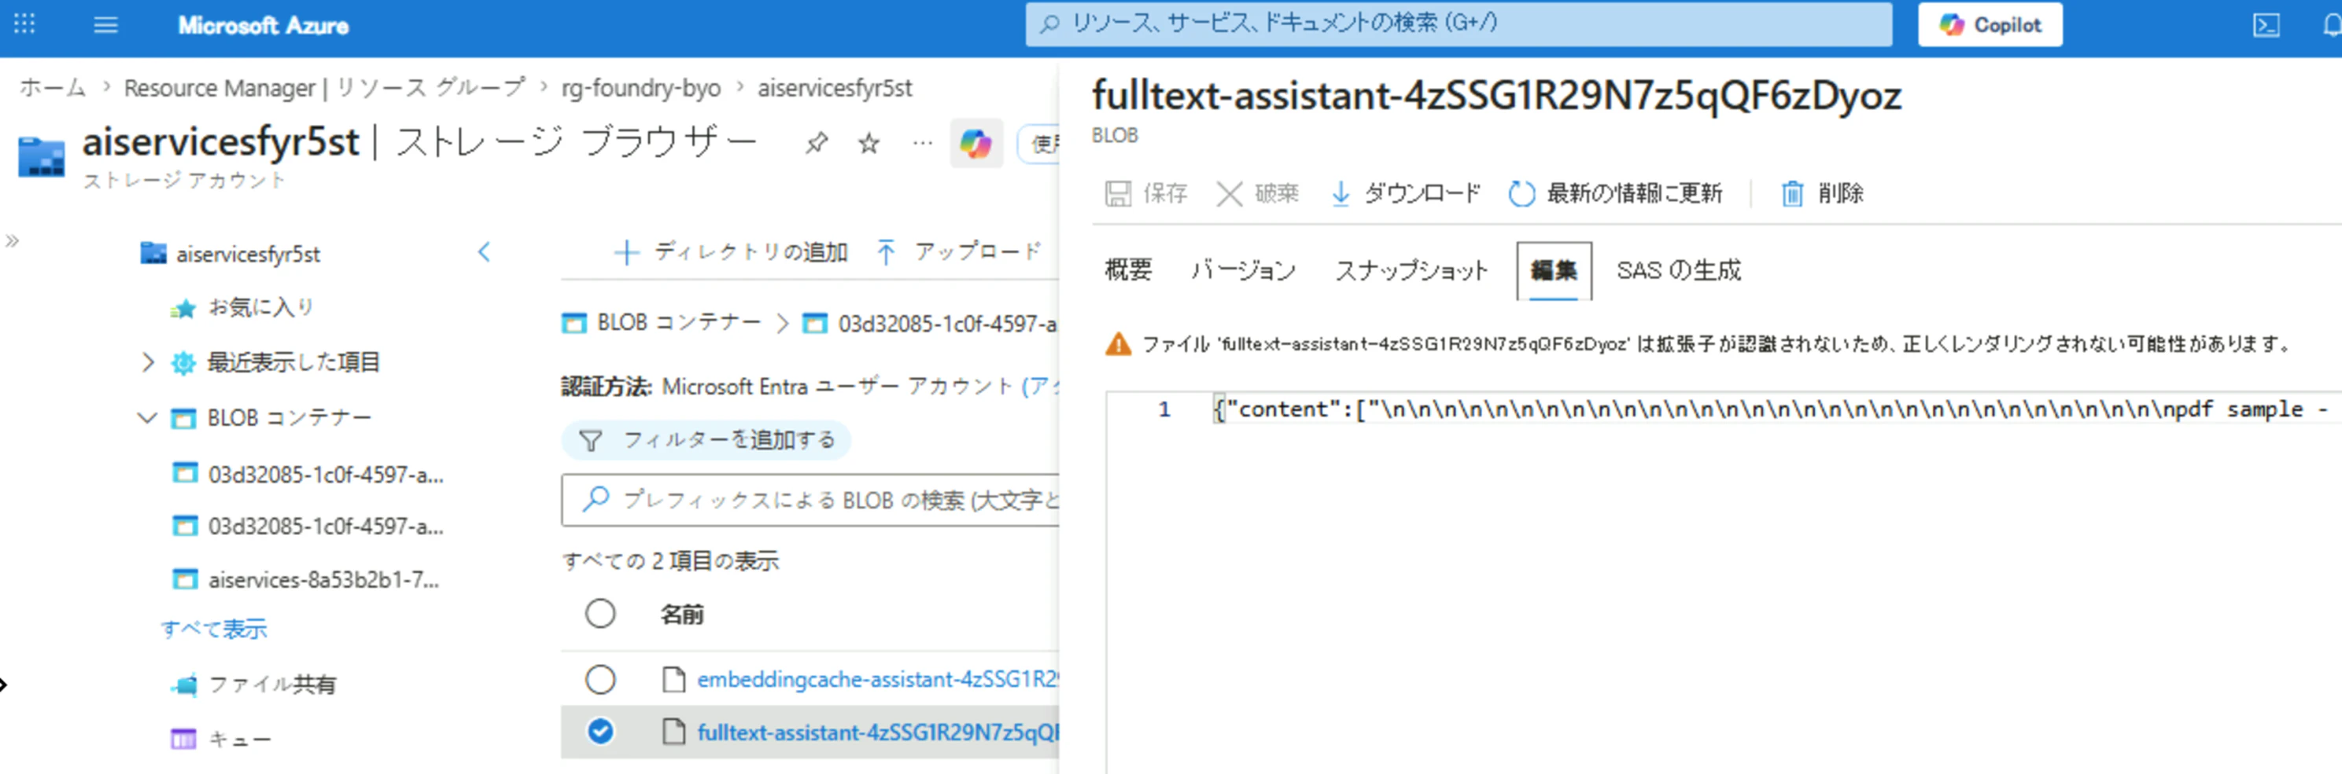Select second 03d32085-1c0f-4597-a container
Screen dimensions: 2342x774
(x=308, y=526)
